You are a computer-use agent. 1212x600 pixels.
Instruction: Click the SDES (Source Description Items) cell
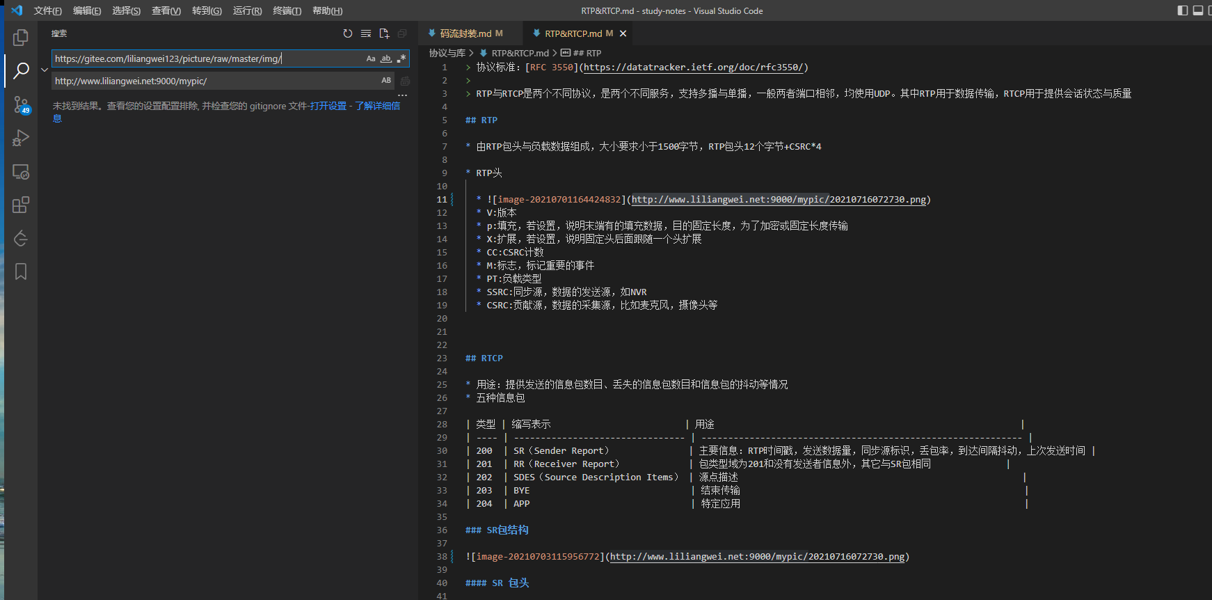(x=596, y=477)
